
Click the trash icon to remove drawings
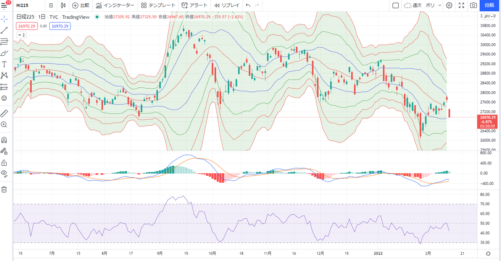tap(4, 189)
